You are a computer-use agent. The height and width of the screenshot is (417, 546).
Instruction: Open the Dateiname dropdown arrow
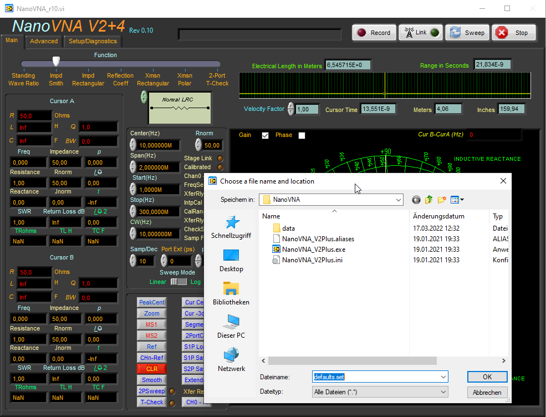443,377
